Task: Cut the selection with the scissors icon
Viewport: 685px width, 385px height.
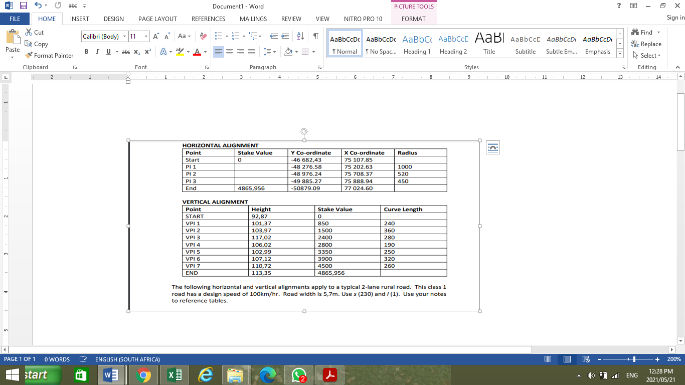Action: coord(34,32)
